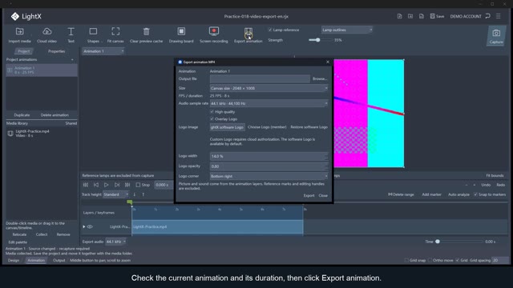Toggle visibility eye of LightX-Practice layer
Image resolution: width=513 pixels, height=288 pixels.
point(90,226)
